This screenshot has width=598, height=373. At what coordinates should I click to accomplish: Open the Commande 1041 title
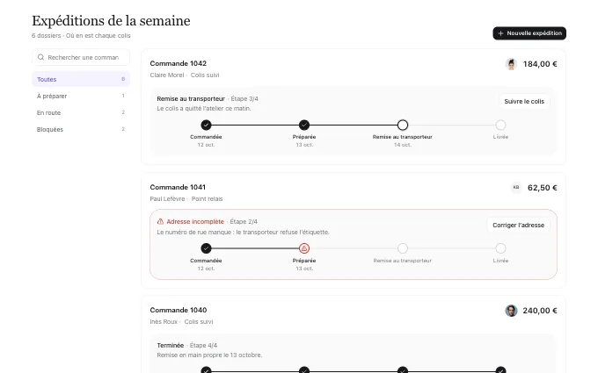click(x=178, y=187)
